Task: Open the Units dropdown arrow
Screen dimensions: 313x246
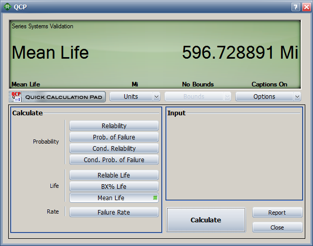Action: (x=156, y=97)
